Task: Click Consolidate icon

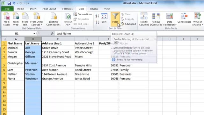Action: (184, 18)
